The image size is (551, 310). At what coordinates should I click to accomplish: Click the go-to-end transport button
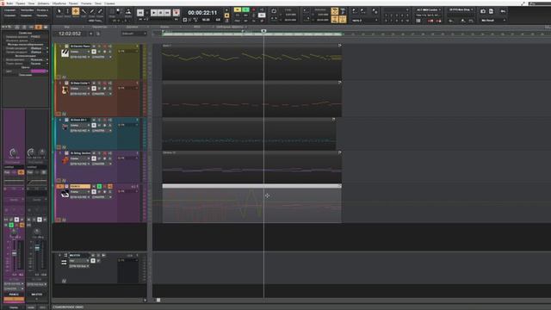point(168,13)
